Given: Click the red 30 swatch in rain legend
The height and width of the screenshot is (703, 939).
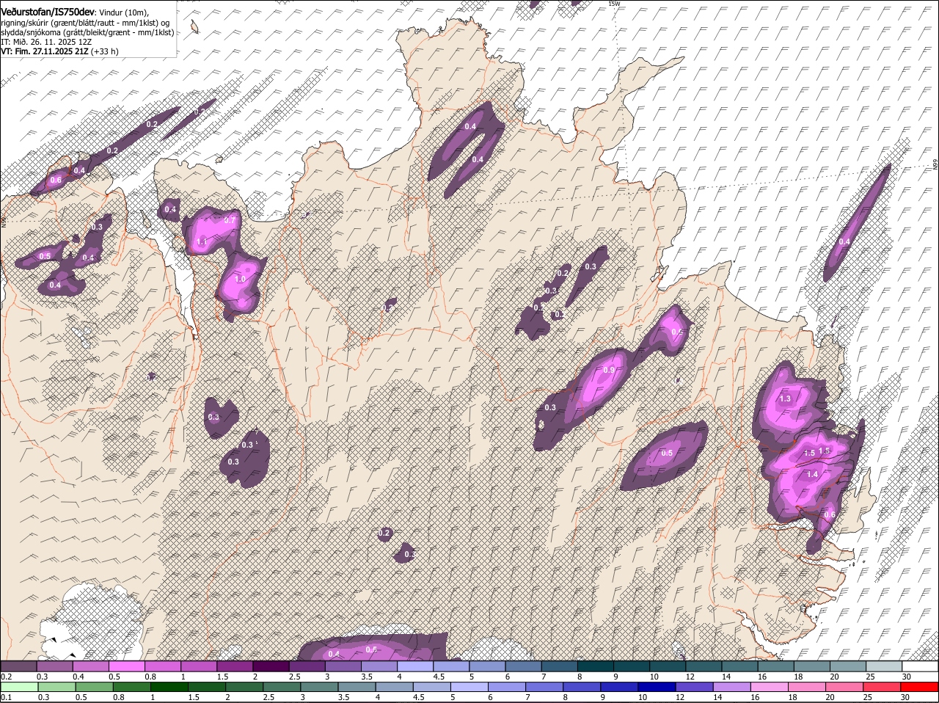Looking at the screenshot, I should 920,687.
